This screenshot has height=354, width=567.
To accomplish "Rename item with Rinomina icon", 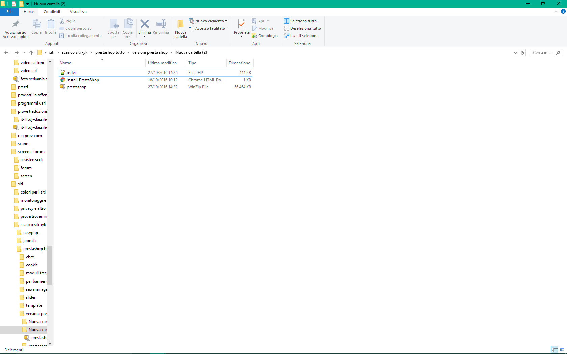I will [x=161, y=27].
